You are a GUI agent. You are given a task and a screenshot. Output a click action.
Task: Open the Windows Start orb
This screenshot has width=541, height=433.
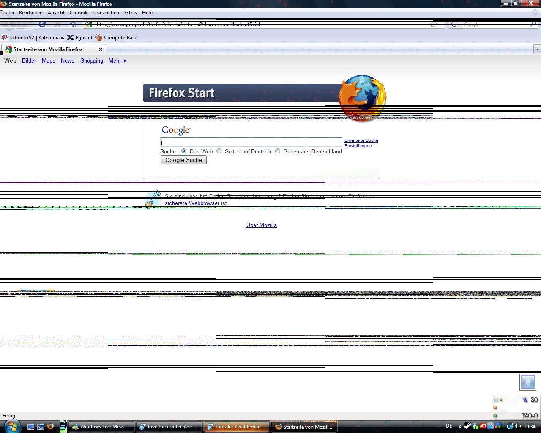tap(12, 426)
